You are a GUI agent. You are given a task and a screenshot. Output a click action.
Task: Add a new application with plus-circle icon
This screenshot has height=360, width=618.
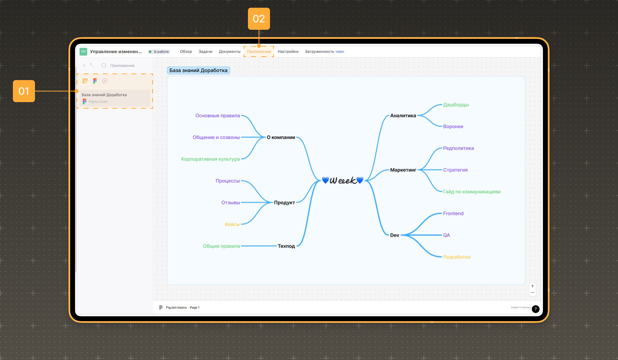coord(105,81)
